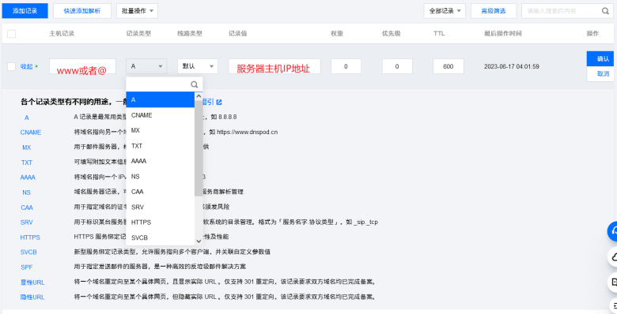Screen dimensions: 617x314
Task: Click the record type list scrollbar thumb
Action: (199, 148)
